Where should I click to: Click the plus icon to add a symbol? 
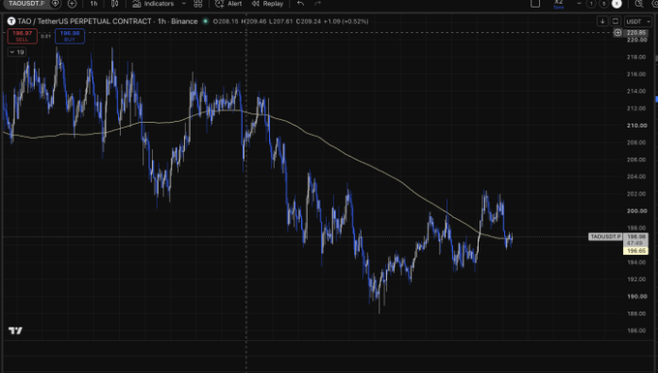click(73, 4)
